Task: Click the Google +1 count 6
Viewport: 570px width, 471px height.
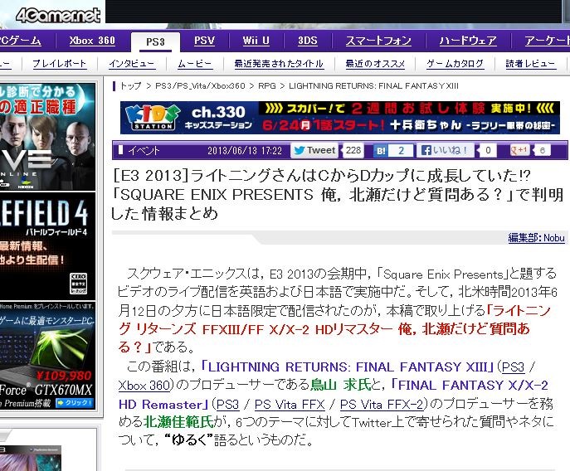Action: [542, 150]
